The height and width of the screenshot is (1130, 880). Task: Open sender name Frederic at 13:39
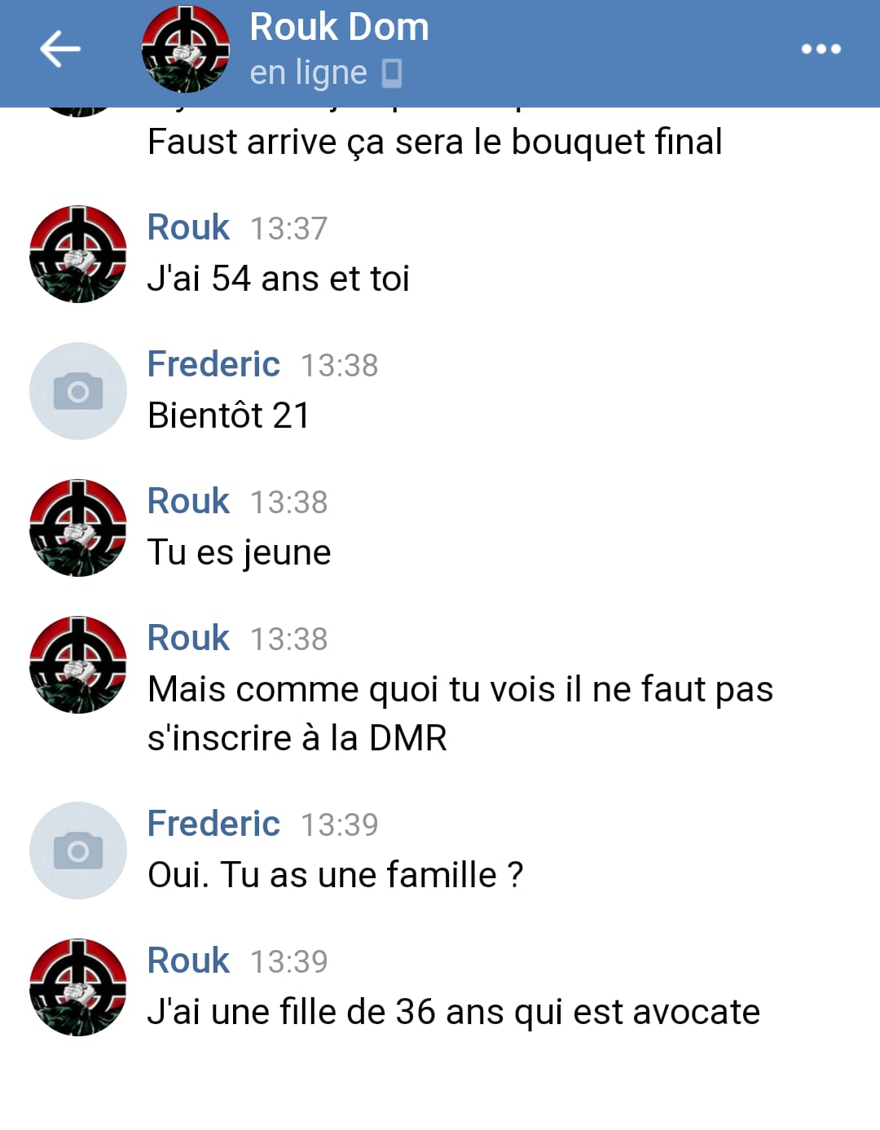pos(213,824)
